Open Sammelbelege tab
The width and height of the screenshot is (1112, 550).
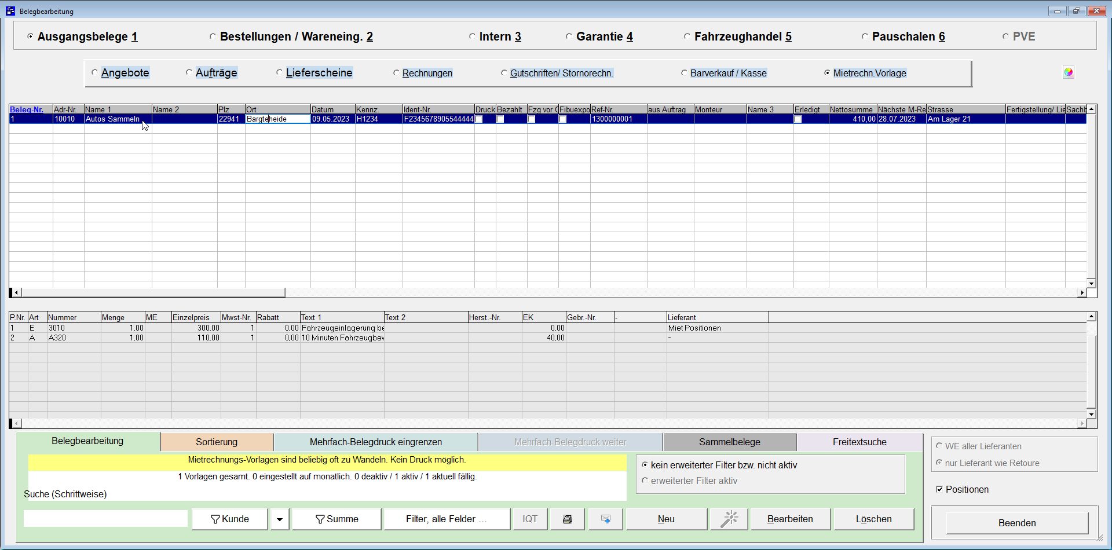(x=730, y=442)
